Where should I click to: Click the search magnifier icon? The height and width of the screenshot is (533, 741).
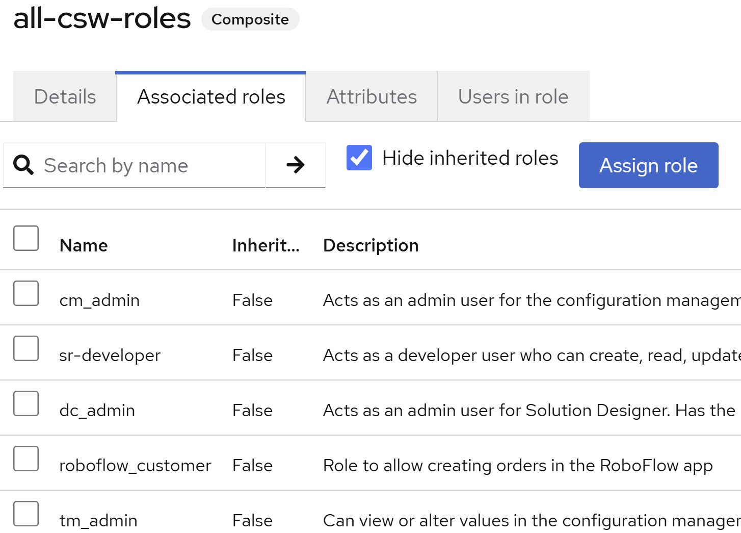[23, 165]
